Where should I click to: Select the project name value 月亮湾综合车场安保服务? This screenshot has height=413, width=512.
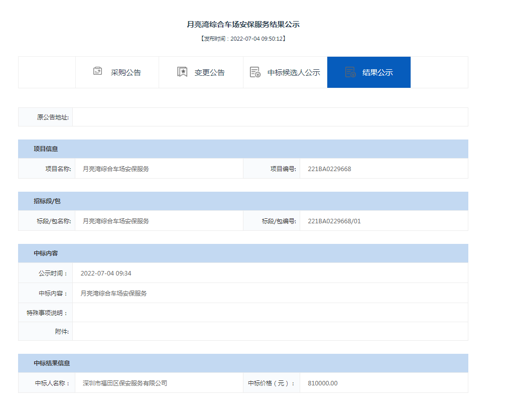115,169
